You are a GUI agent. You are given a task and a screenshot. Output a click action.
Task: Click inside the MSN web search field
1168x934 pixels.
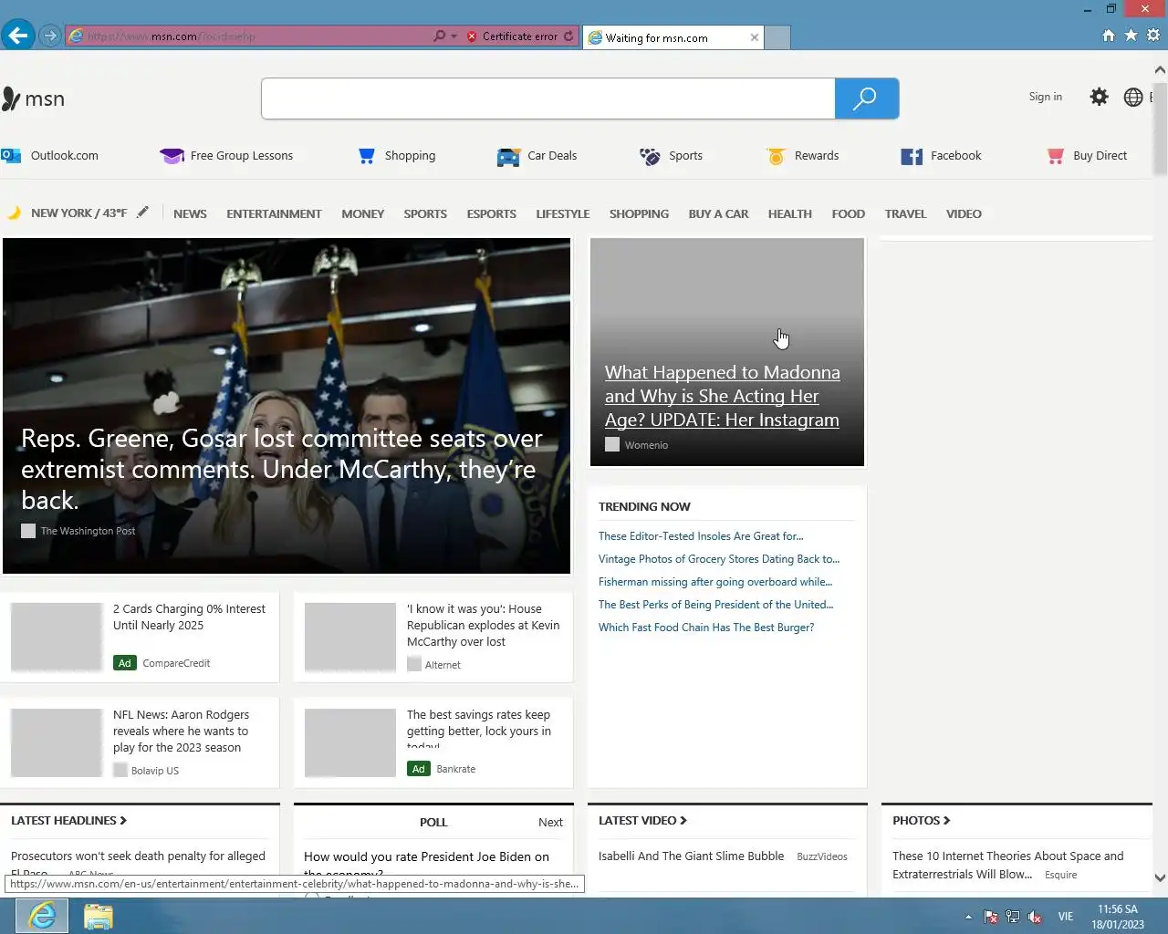[x=547, y=99]
